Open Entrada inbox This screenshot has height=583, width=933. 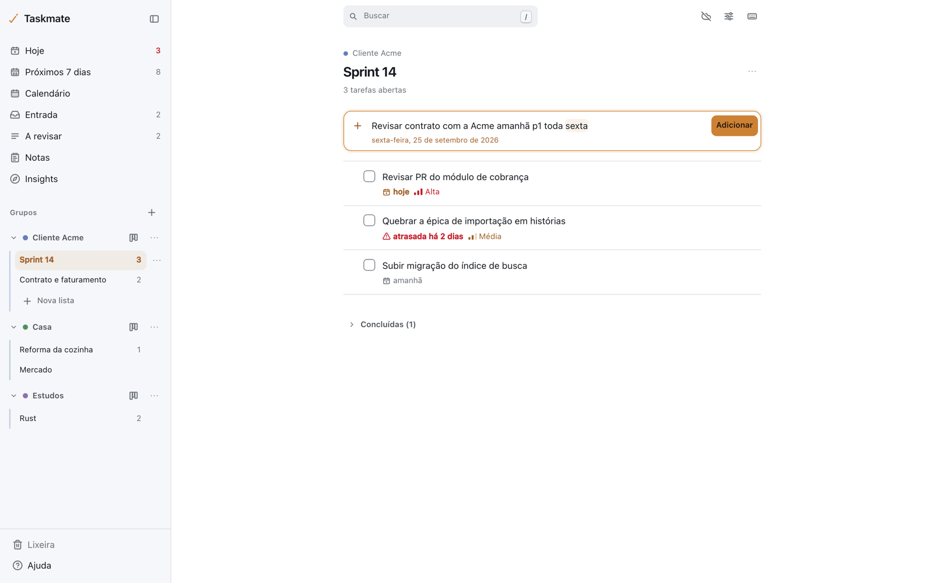point(85,115)
